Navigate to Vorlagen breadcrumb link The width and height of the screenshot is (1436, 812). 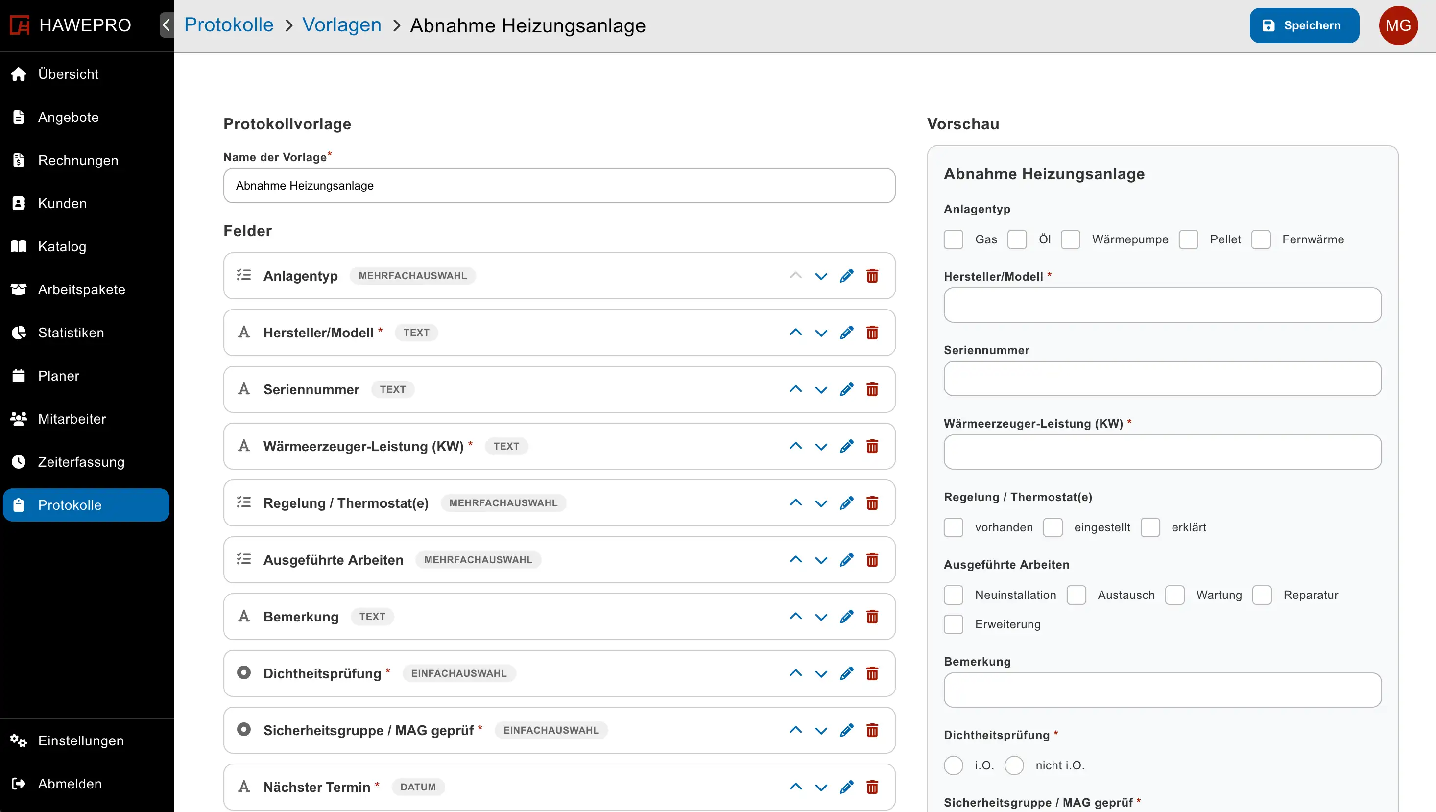(341, 25)
